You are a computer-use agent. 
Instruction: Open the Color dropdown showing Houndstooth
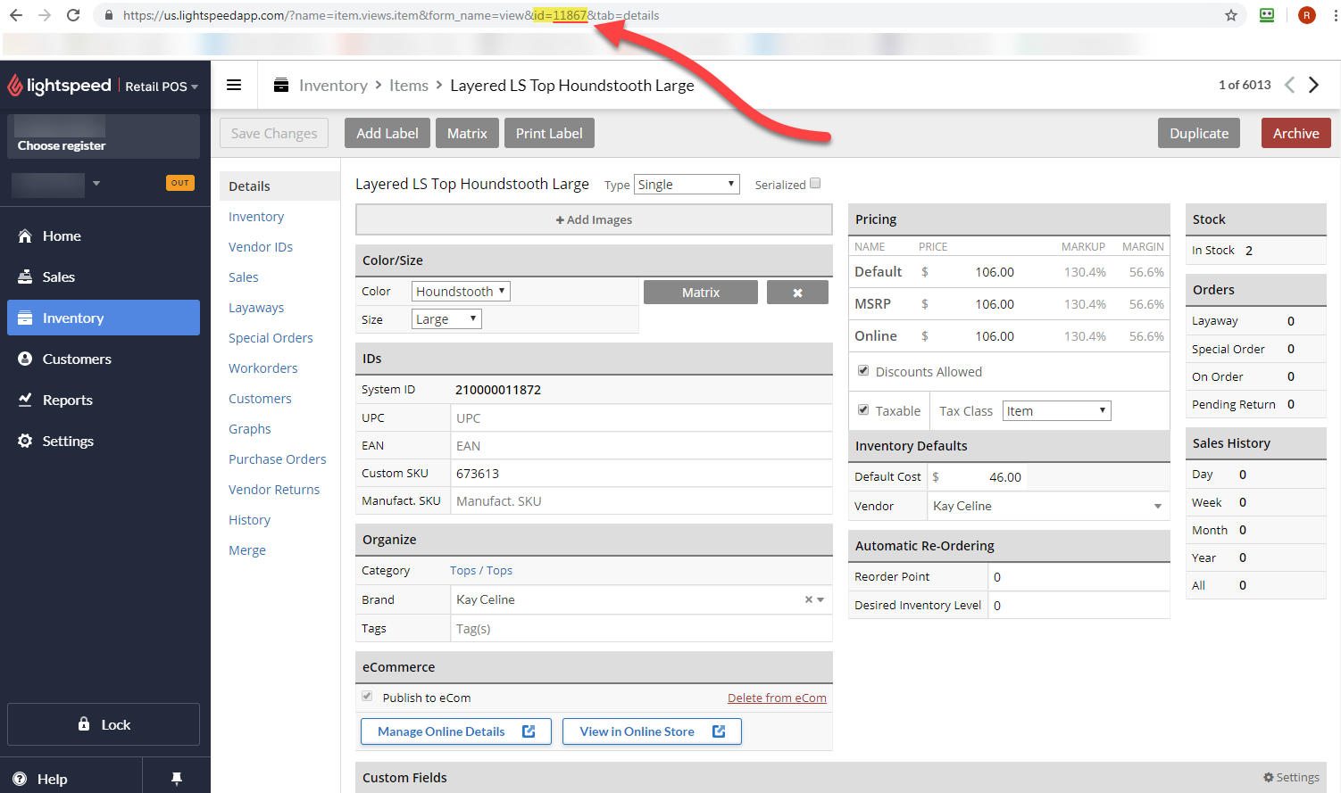coord(461,292)
